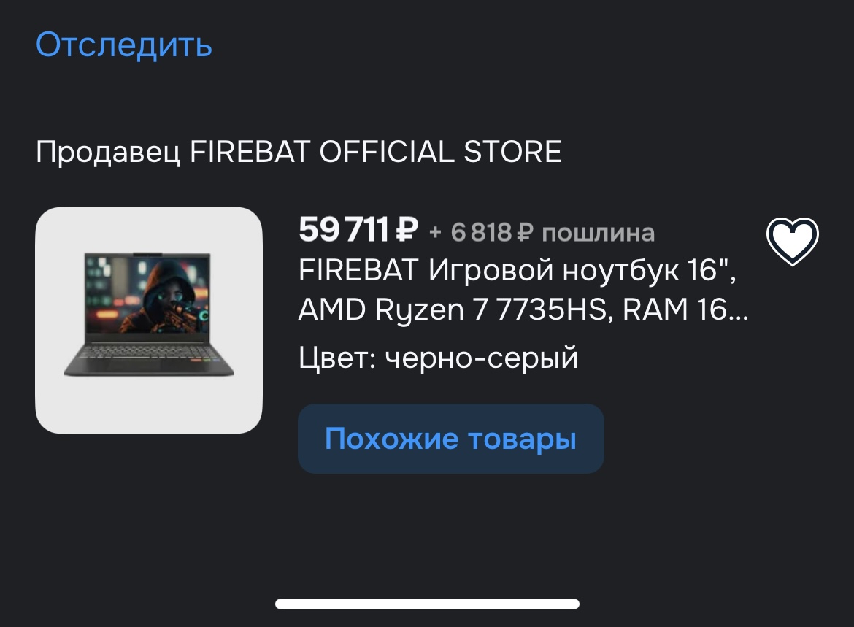Open the "Похожие товары" similar items button

point(450,439)
